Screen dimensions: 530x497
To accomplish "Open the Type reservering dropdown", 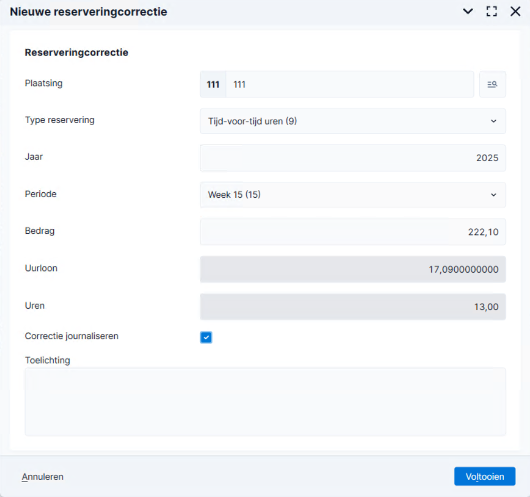I will [353, 121].
